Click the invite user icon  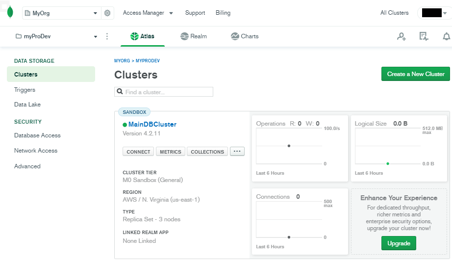[402, 36]
